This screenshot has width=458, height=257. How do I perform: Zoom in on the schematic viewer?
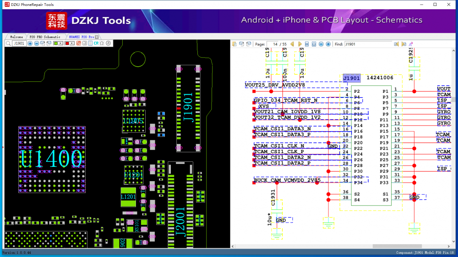[x=328, y=44]
